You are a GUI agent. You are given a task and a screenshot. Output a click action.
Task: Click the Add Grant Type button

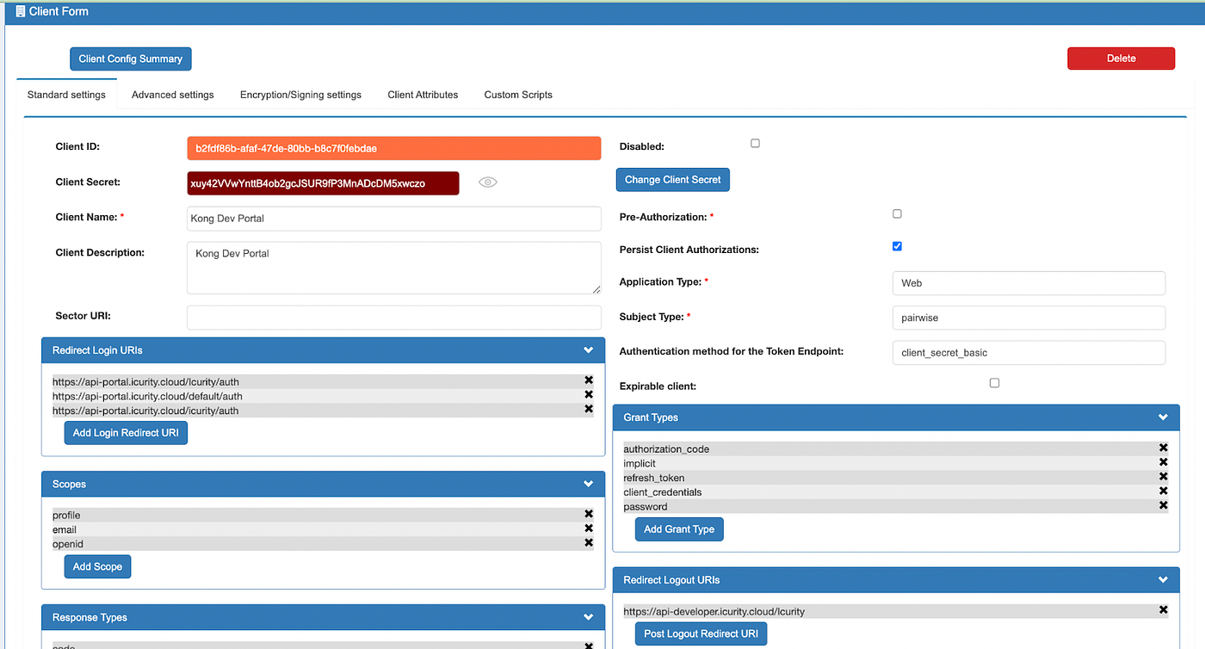679,529
